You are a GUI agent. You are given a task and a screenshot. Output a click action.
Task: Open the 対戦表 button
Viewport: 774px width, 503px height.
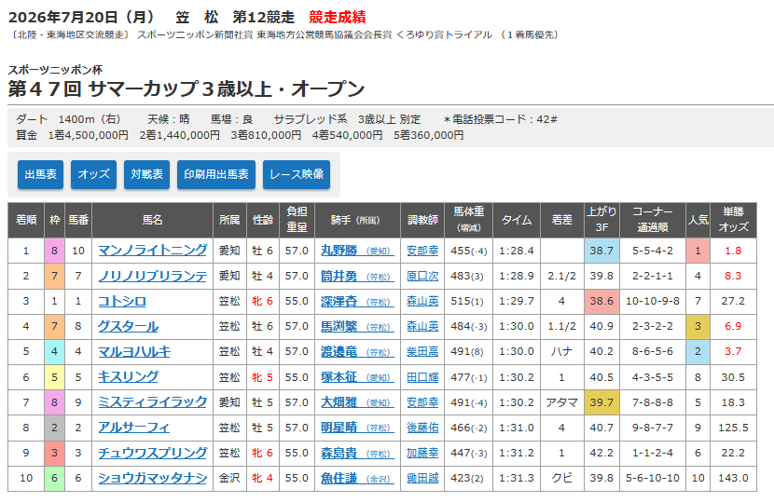147,174
